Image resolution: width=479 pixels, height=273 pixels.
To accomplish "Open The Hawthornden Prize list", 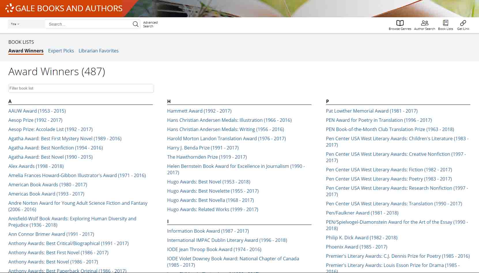I will click(x=207, y=157).
